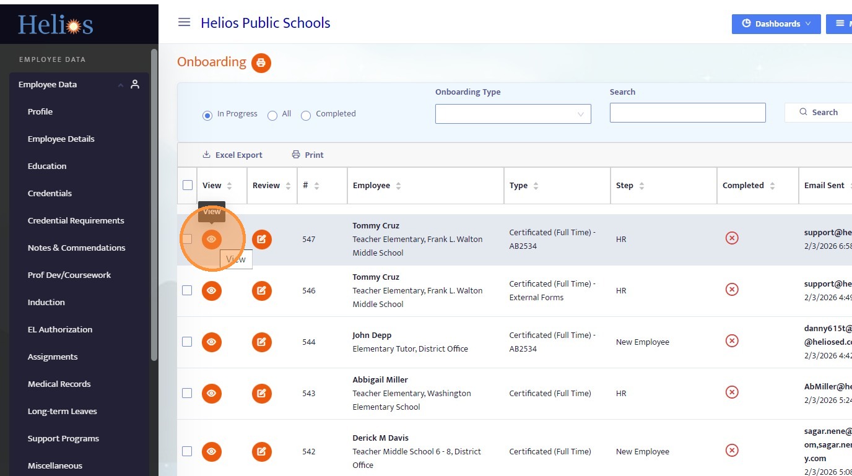The height and width of the screenshot is (476, 852).
Task: Click the review edit icon for row 547
Action: click(x=262, y=239)
